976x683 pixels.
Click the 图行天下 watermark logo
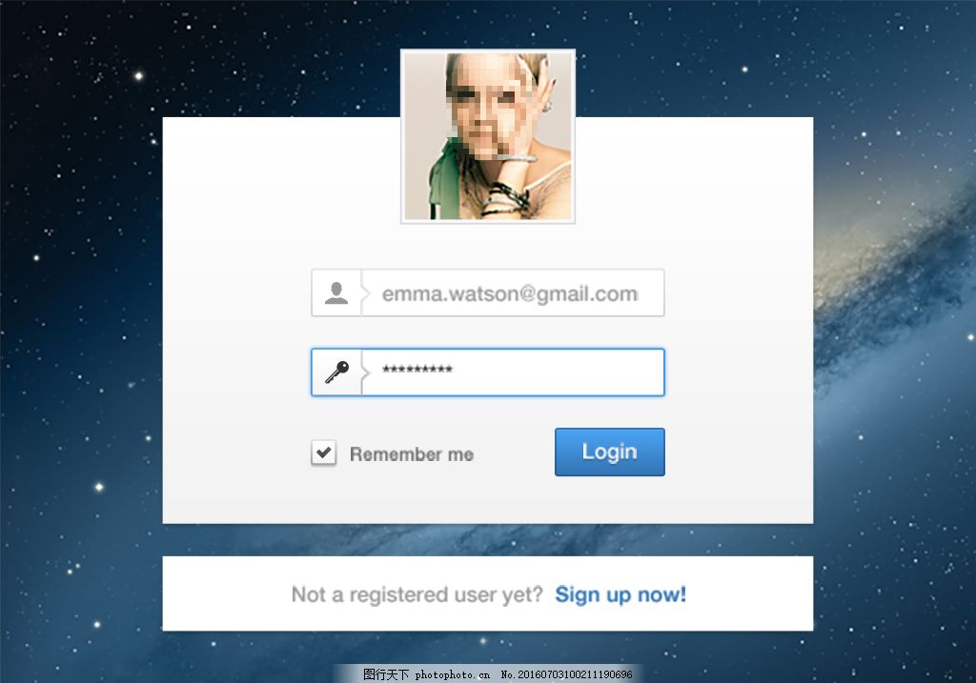[x=386, y=674]
